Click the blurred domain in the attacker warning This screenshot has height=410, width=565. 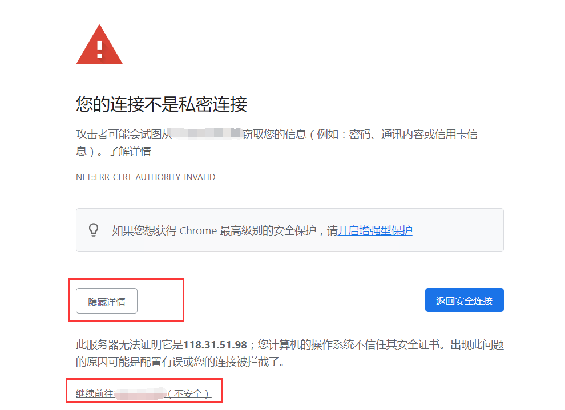coord(206,134)
